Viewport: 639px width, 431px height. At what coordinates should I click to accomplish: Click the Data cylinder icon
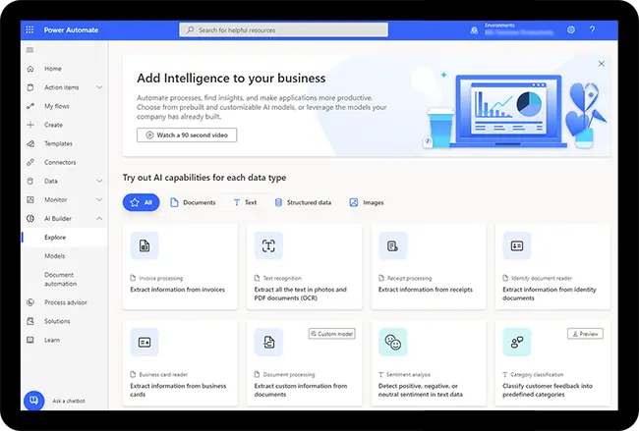point(30,181)
